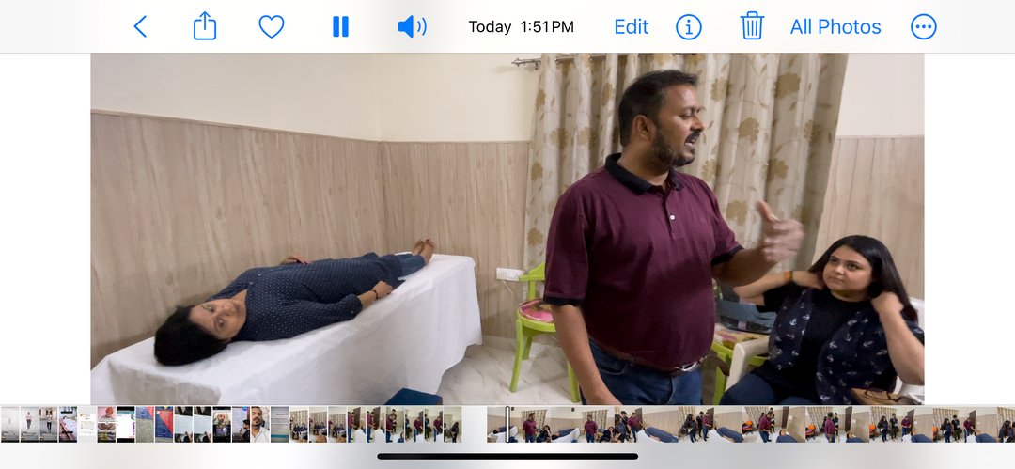
Task: Open the share sheet icon
Action: (x=205, y=26)
